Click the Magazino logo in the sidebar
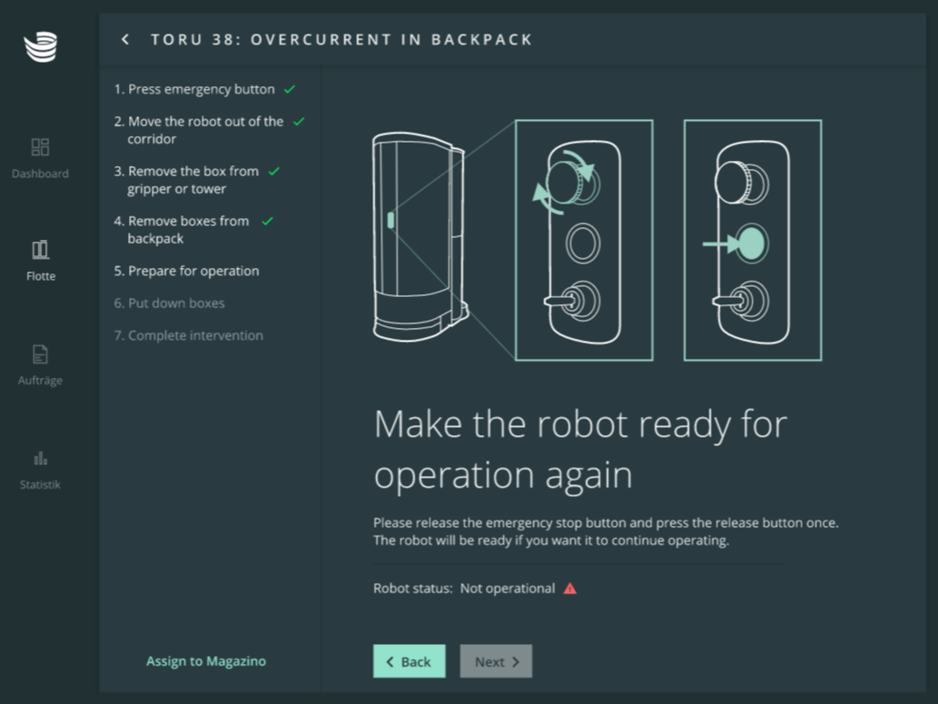938x704 pixels. 40,47
